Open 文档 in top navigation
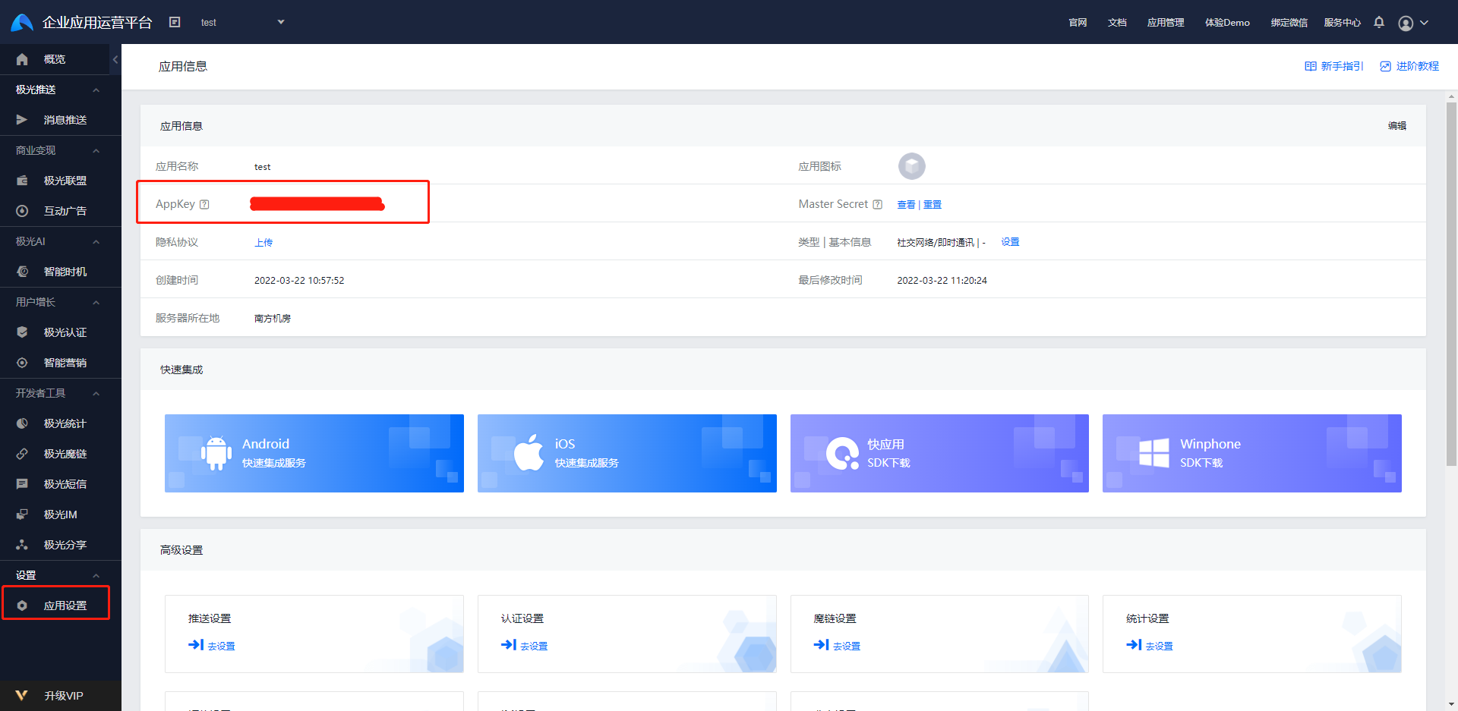This screenshot has width=1458, height=711. point(1117,23)
